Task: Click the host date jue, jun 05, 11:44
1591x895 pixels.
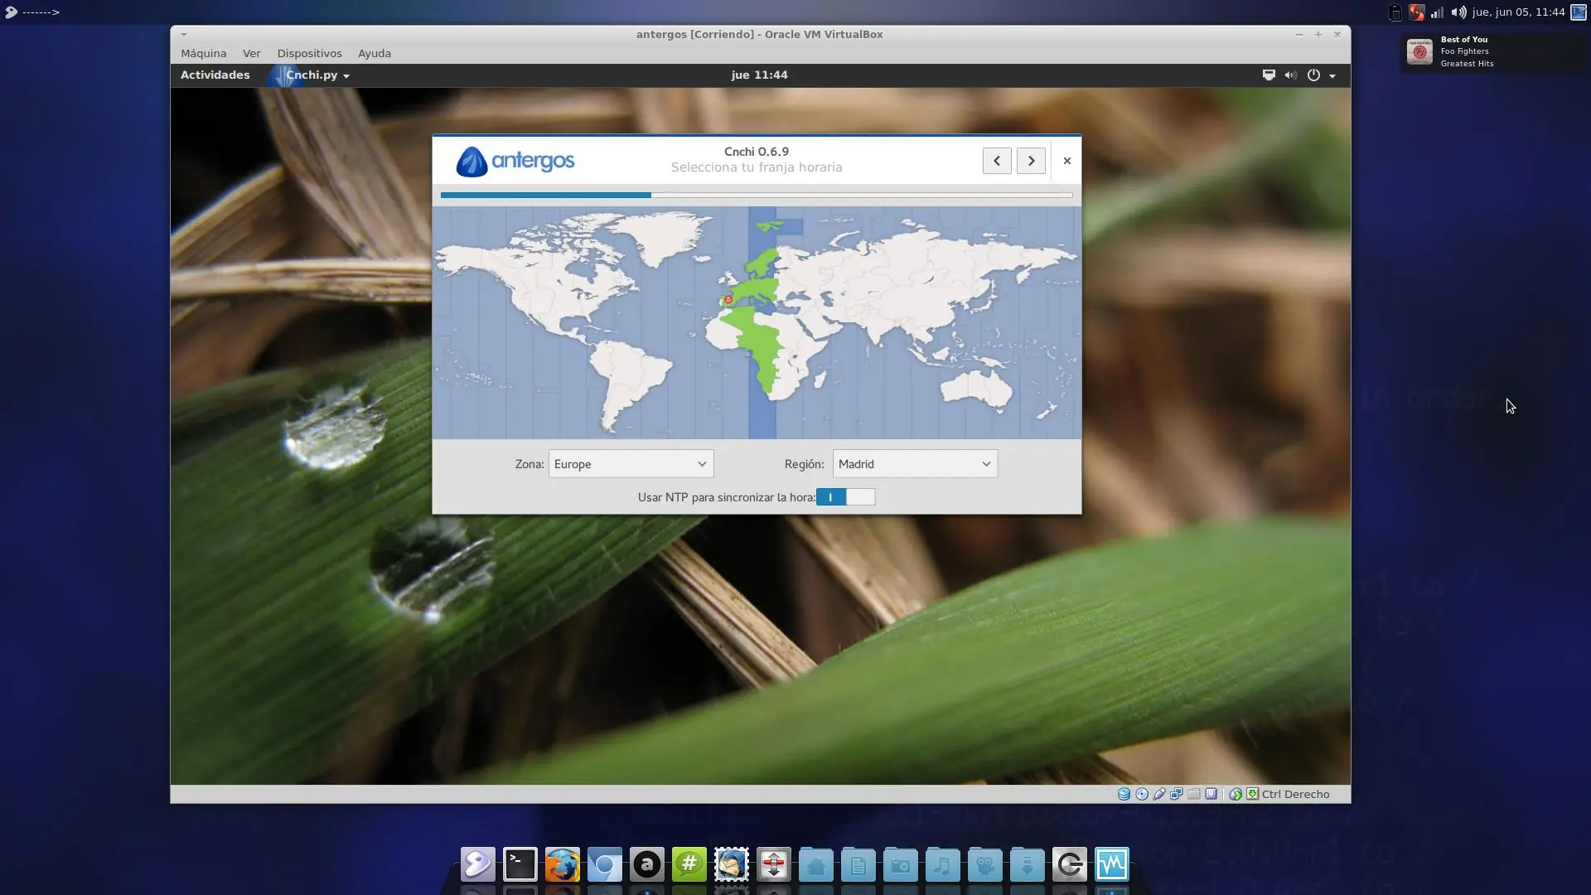Action: (x=1518, y=12)
